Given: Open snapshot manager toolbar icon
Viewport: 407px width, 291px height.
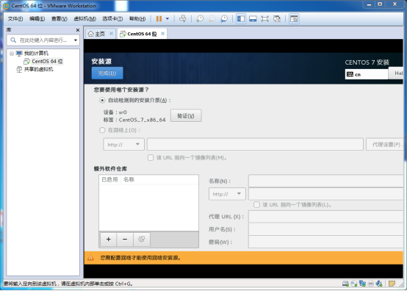Looking at the screenshot, I should 224,18.
